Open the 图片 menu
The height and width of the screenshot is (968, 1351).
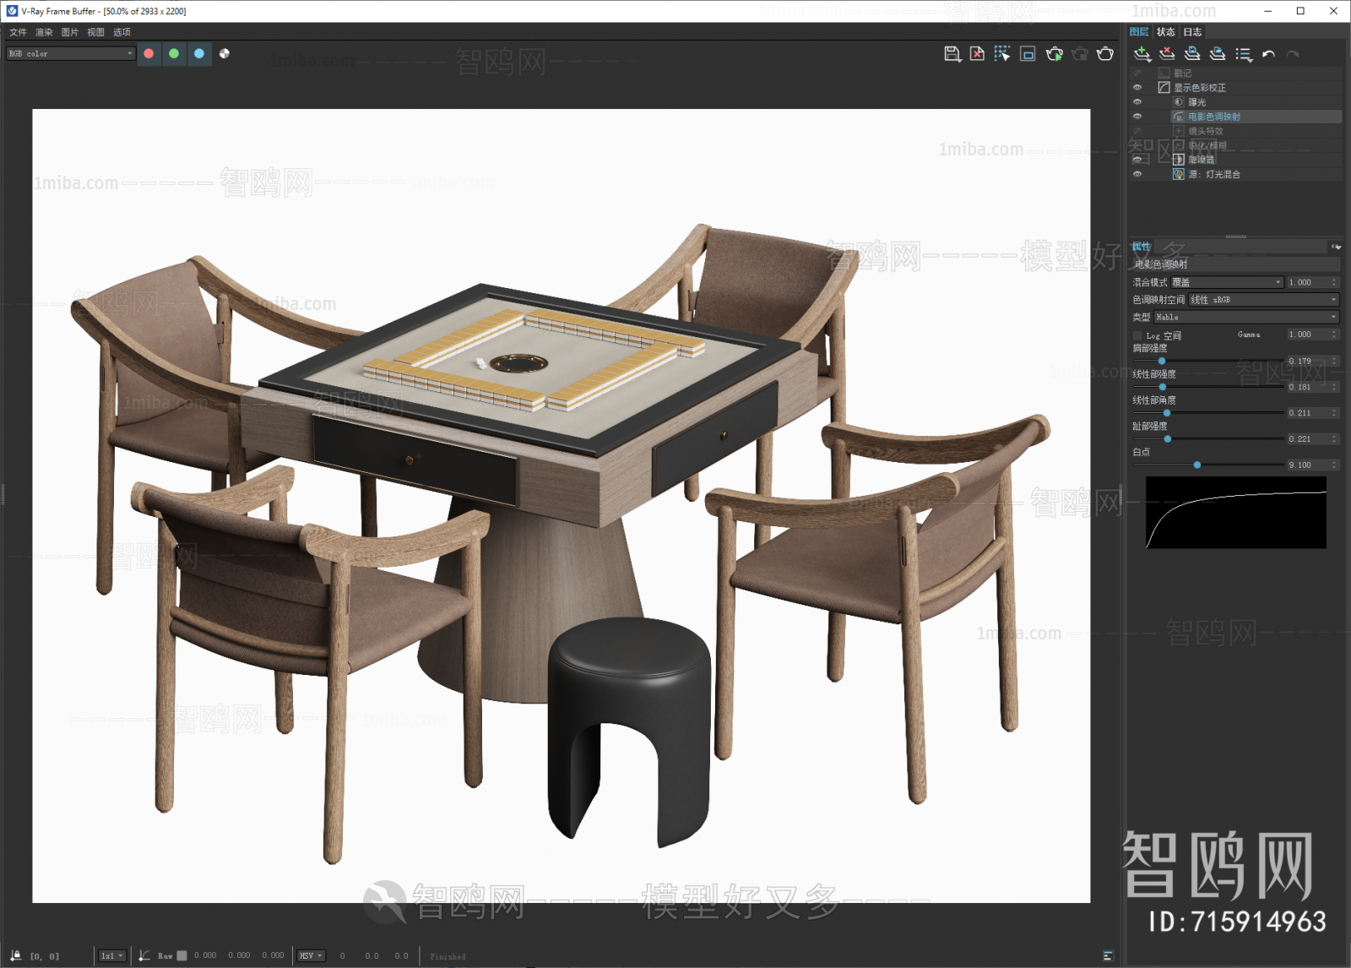(x=70, y=32)
